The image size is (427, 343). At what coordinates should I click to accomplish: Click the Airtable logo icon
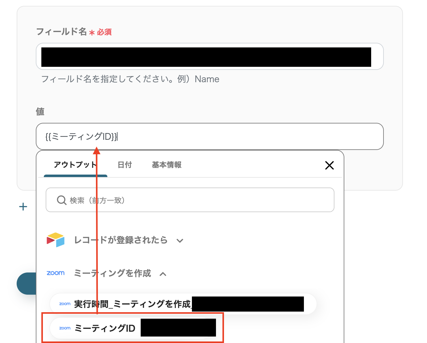click(56, 240)
